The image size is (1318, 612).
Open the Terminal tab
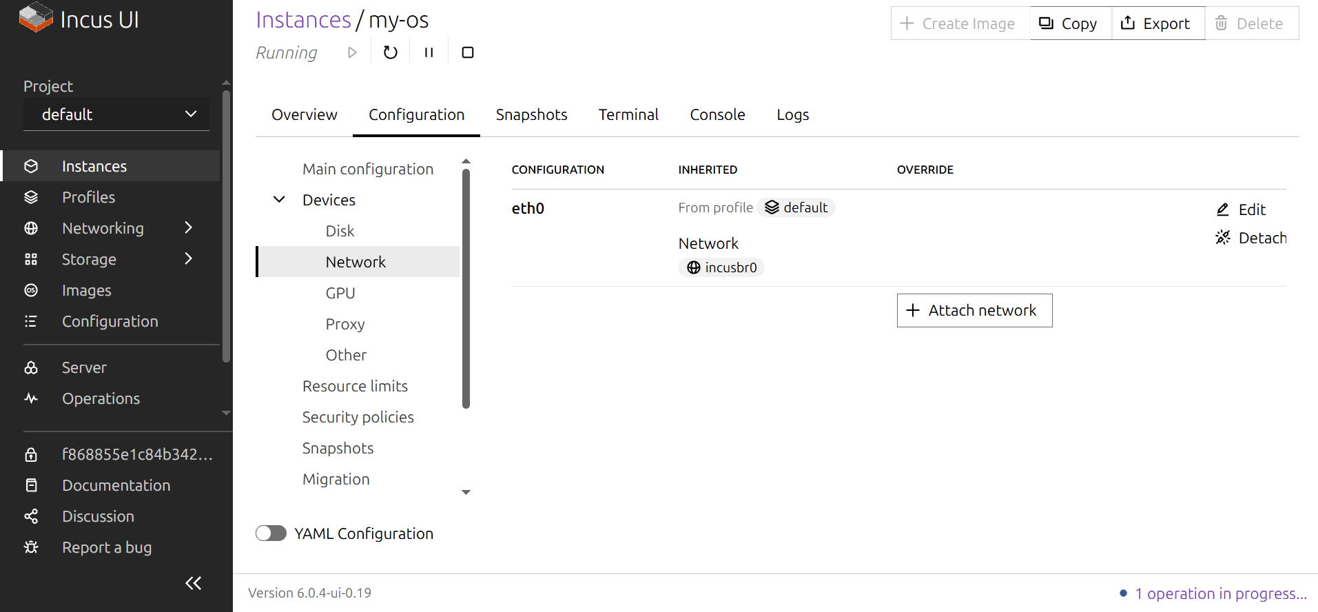628,114
